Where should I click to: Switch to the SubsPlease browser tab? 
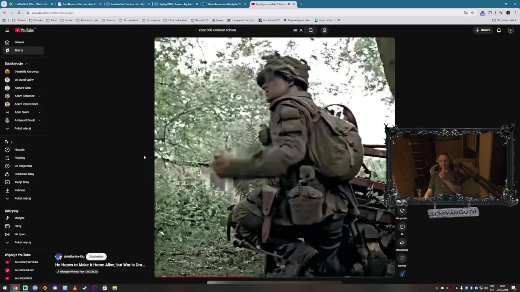pyautogui.click(x=79, y=4)
